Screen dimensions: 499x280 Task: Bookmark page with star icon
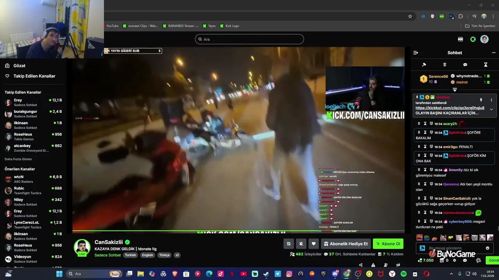click(x=410, y=16)
